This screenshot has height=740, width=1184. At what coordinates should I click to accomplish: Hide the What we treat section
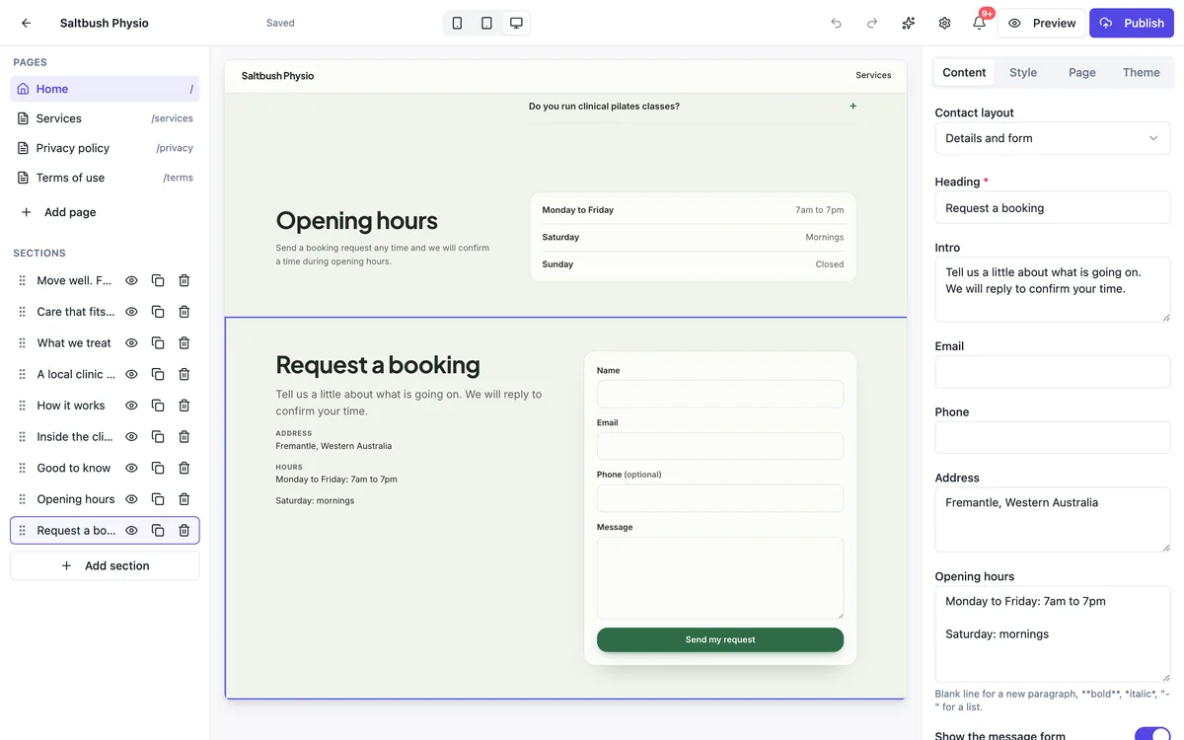[x=131, y=342]
